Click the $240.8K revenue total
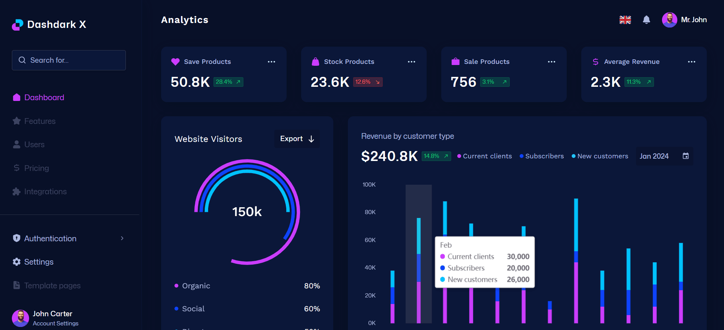Screen dimensions: 724x330 pyautogui.click(x=389, y=156)
